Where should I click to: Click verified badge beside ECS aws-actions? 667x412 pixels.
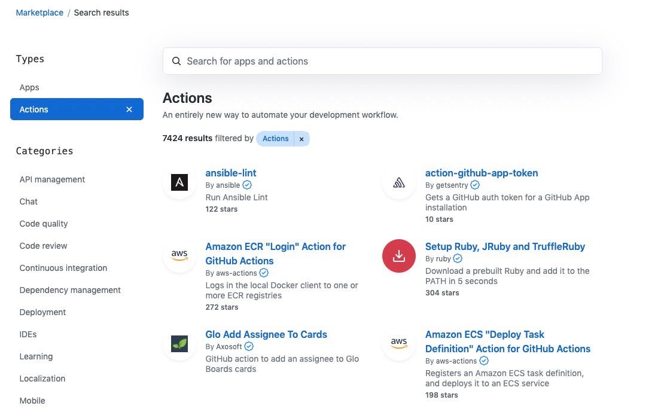click(484, 361)
